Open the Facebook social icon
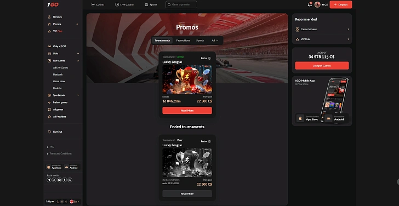The height and width of the screenshot is (206, 399). click(x=65, y=180)
